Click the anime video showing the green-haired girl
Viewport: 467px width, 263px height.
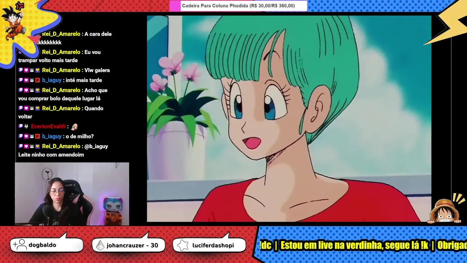point(289,118)
